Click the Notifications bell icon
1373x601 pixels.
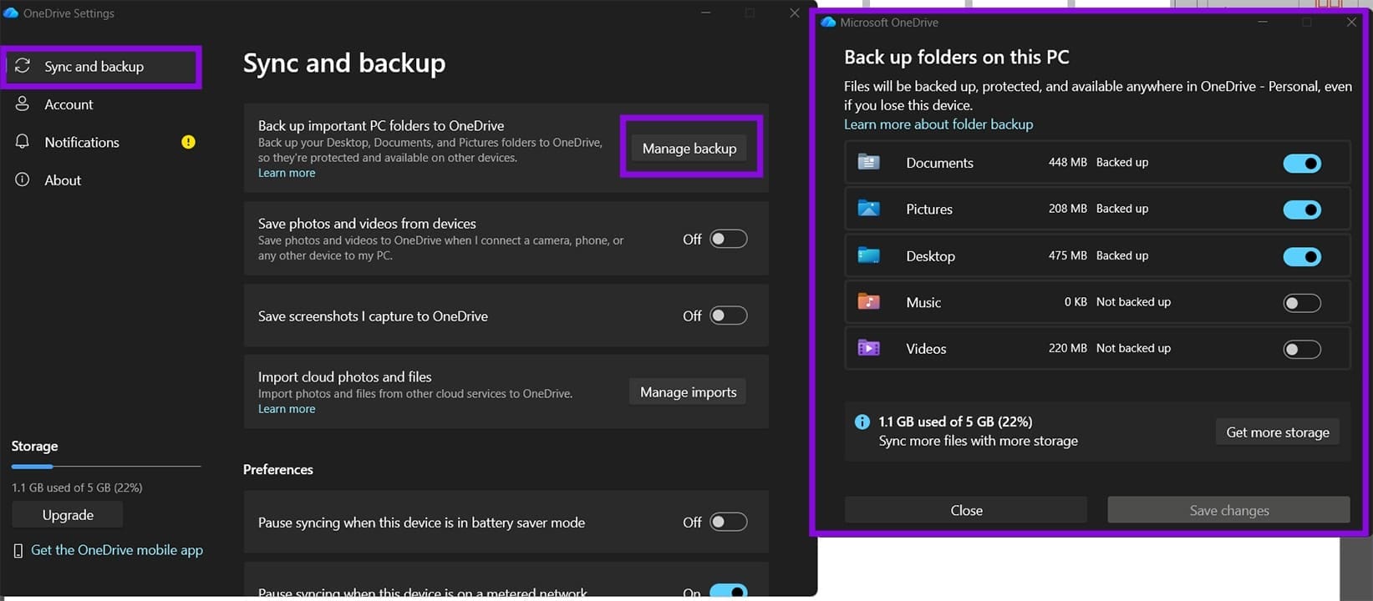pos(23,142)
